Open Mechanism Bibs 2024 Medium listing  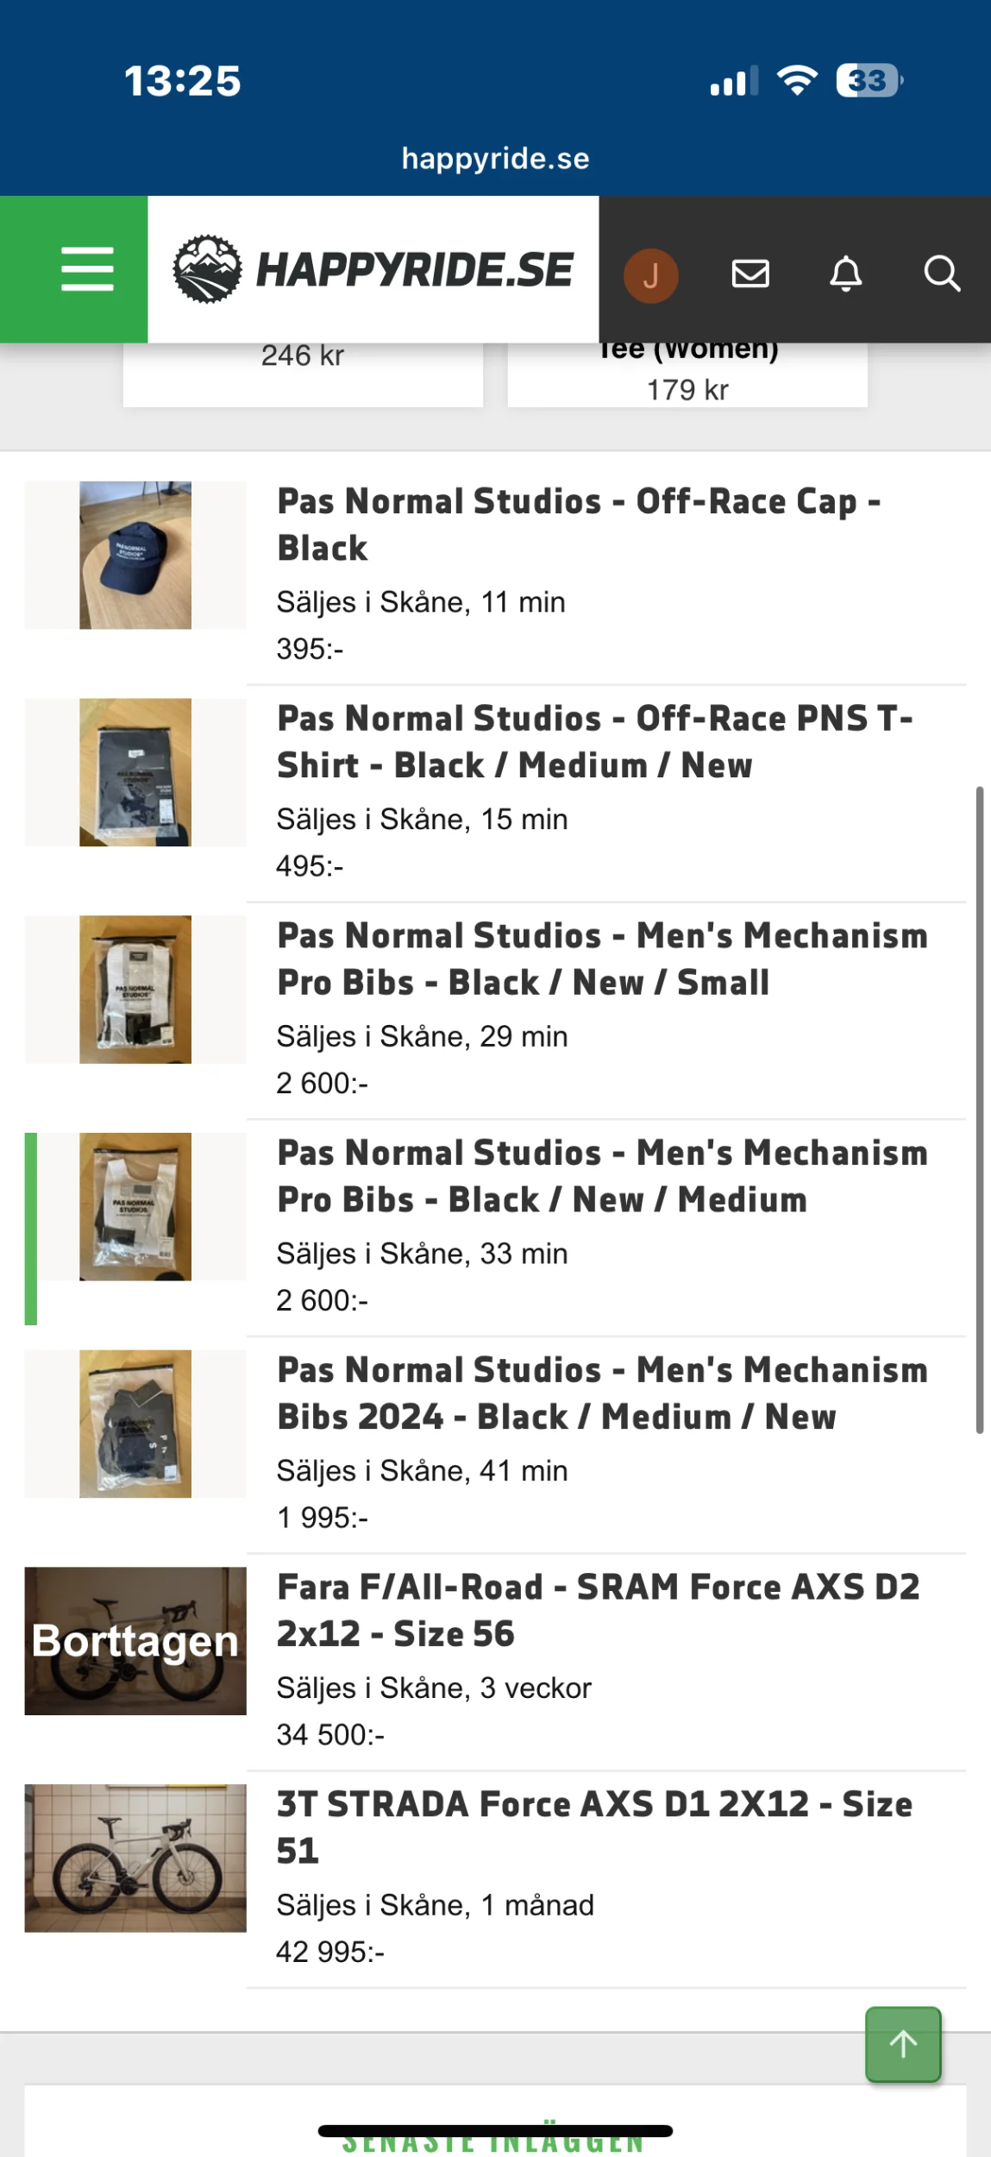tap(601, 1393)
